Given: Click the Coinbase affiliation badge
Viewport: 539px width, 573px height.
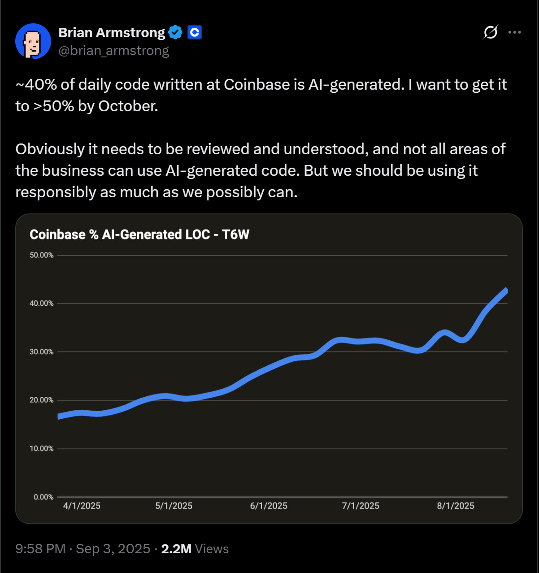Looking at the screenshot, I should [x=194, y=33].
